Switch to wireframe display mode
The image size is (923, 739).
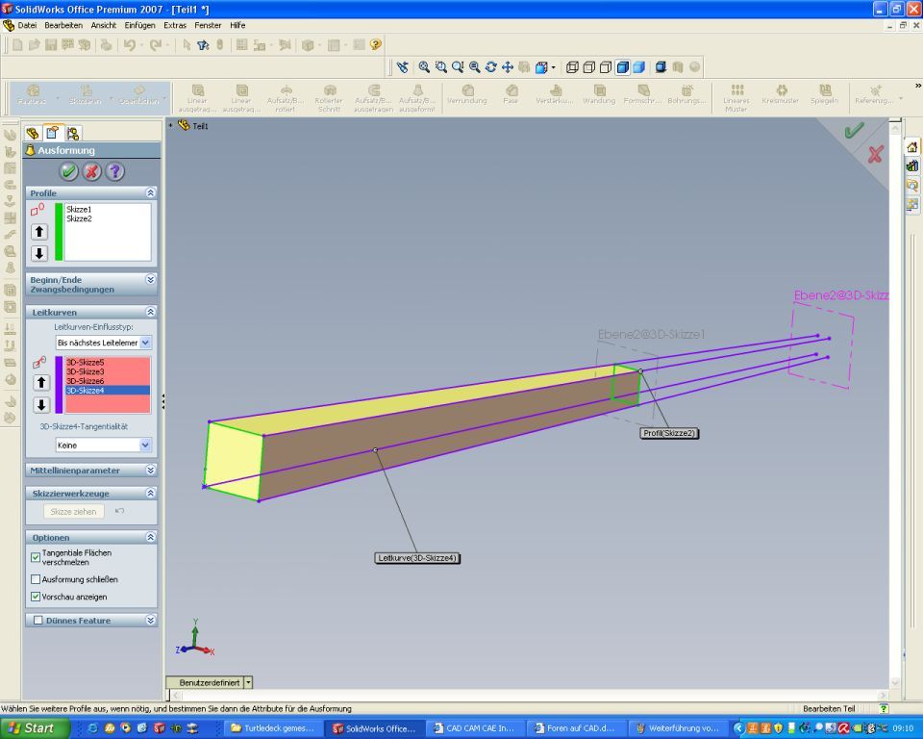click(x=573, y=67)
